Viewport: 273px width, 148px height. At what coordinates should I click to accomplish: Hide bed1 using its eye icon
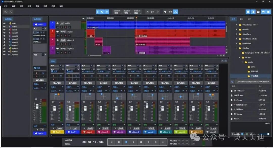(4, 23)
